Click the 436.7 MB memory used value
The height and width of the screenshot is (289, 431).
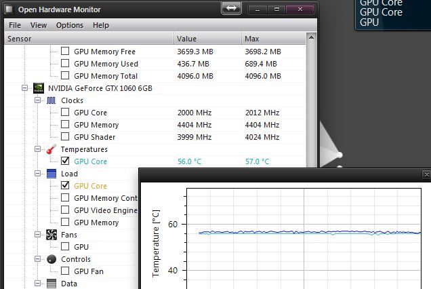[x=193, y=64]
